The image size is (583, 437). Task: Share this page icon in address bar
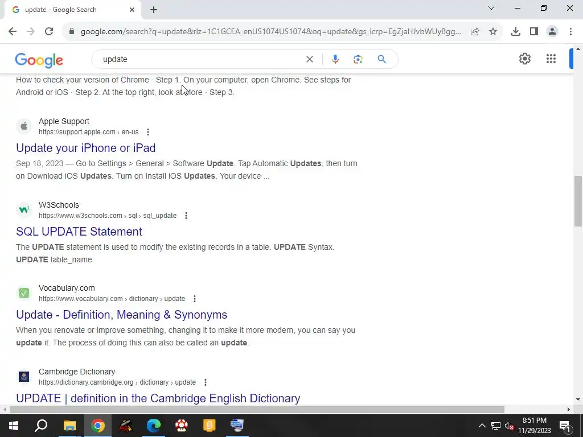coord(475,32)
